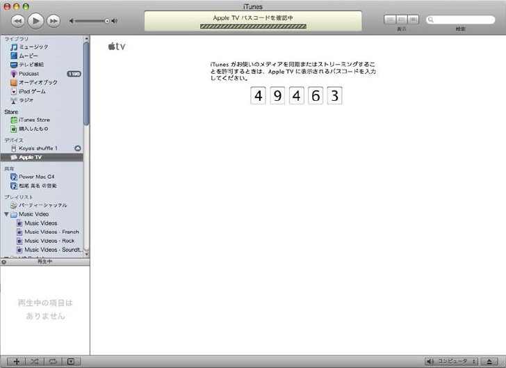Add a new playlist with plus button
Screen dimensions: 506x368
click(17, 362)
